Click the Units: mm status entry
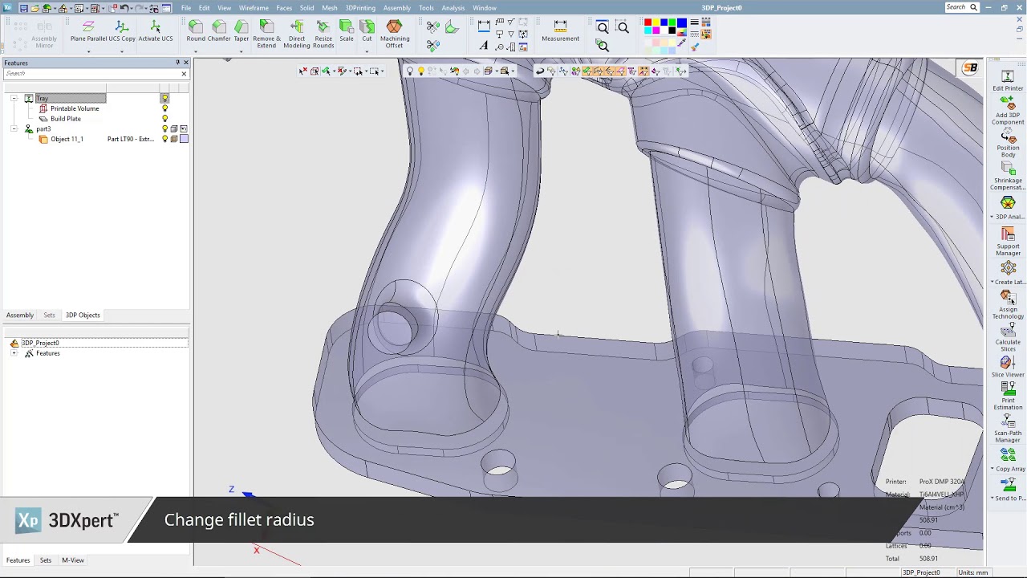This screenshot has width=1027, height=578. [x=973, y=572]
